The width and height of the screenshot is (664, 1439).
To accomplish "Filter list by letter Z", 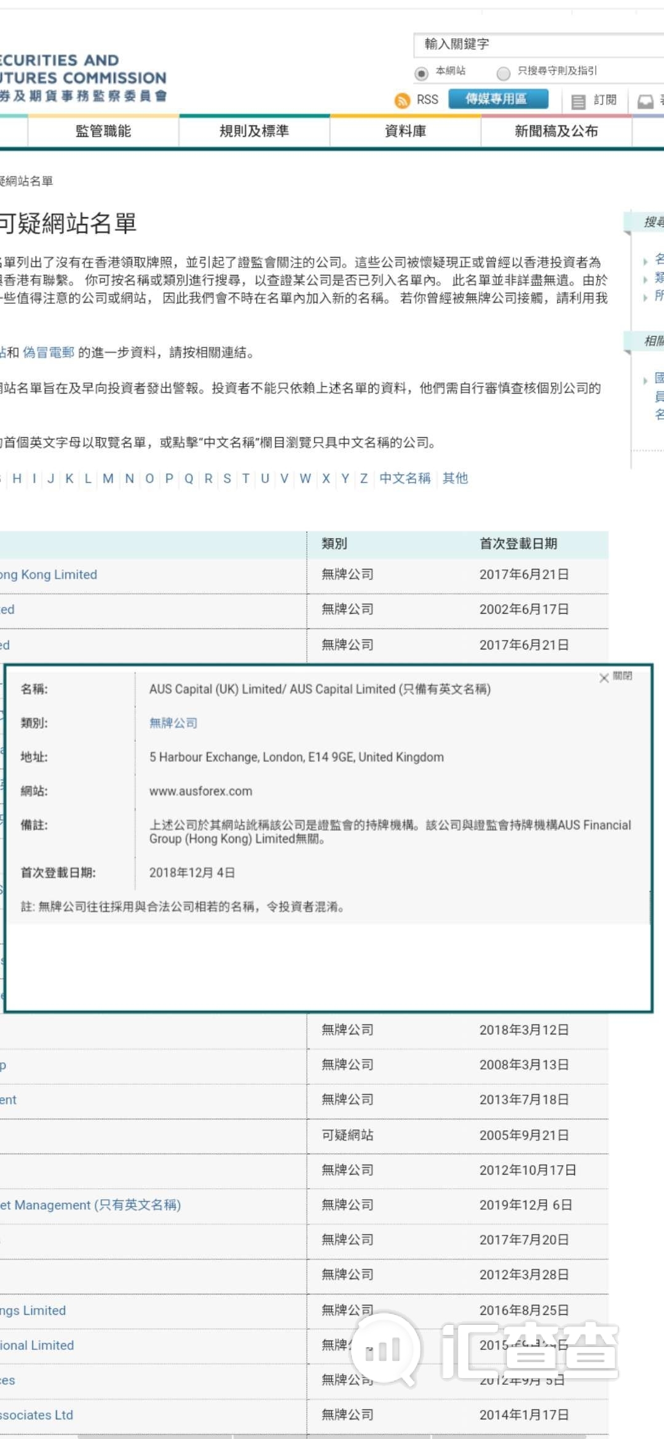I will coord(364,478).
